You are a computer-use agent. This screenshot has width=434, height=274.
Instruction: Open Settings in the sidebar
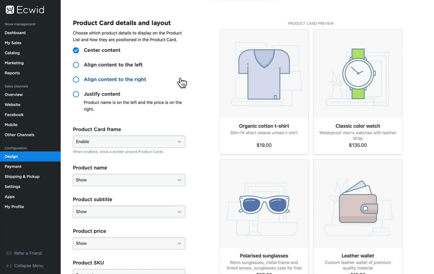click(13, 187)
